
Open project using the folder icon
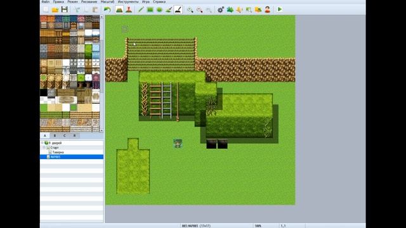(55, 9)
